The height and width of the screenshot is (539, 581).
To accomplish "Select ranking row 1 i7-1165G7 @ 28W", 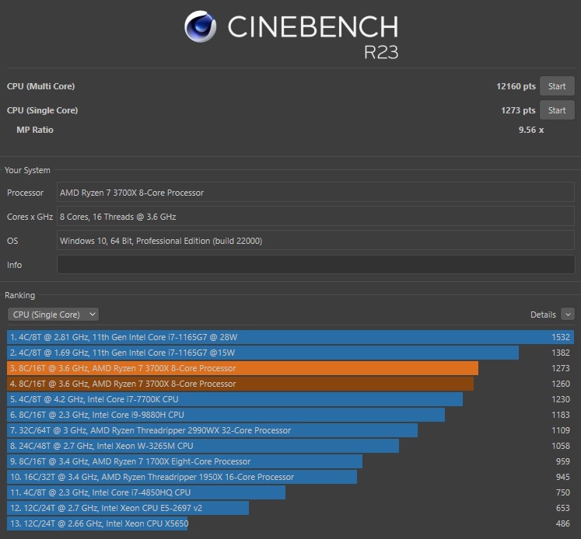I will point(291,337).
